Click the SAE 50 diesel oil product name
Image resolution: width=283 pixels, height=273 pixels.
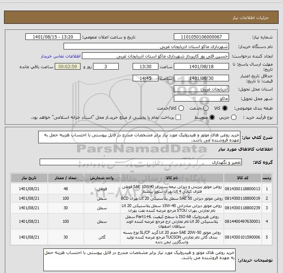[172, 198]
